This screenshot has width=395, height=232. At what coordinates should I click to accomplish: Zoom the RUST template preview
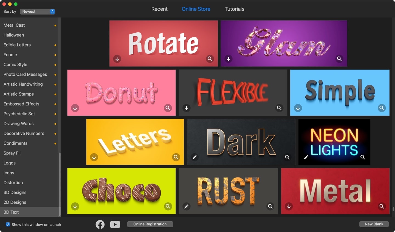270,206
